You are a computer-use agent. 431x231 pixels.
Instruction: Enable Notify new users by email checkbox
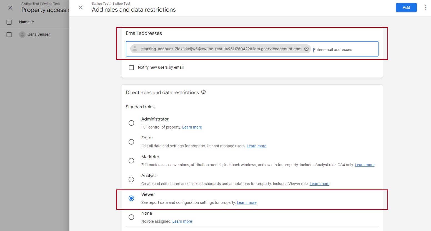tap(131, 67)
